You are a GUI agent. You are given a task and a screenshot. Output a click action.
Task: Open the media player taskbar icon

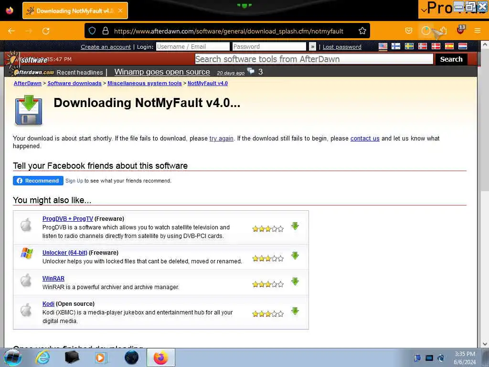[101, 357]
